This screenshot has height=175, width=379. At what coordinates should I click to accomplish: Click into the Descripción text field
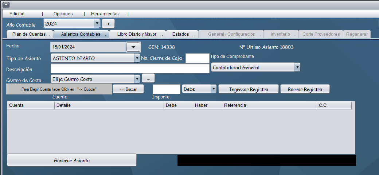coord(130,69)
